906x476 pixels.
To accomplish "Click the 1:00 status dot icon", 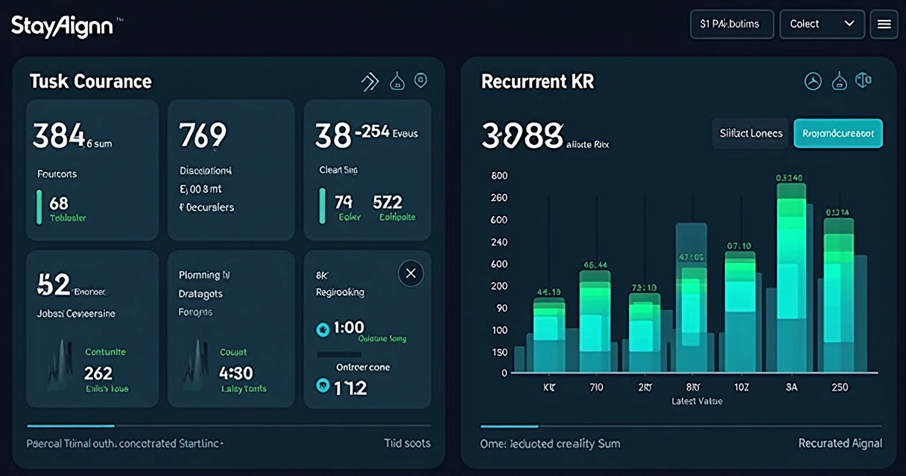I will tap(323, 328).
